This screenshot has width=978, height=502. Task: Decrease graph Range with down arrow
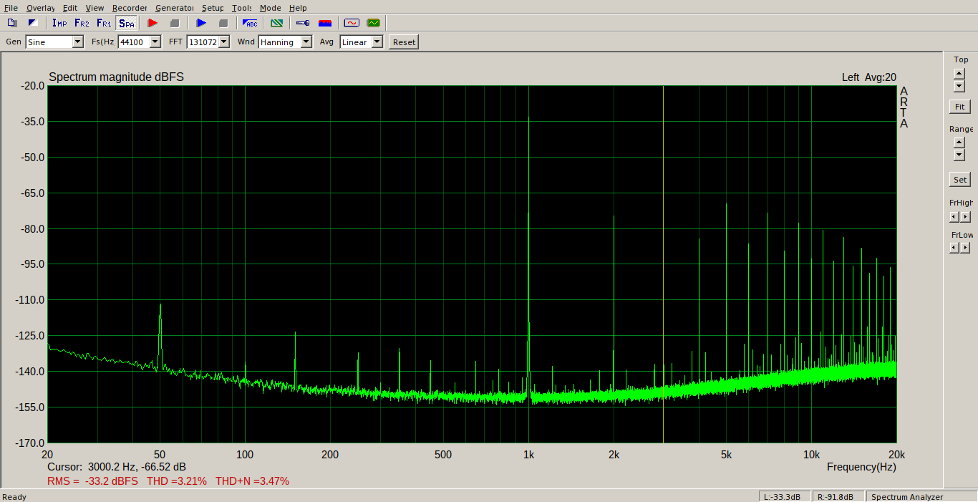(959, 155)
